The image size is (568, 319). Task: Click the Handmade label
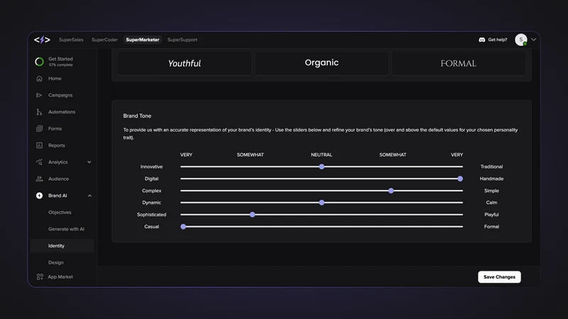[491, 179]
